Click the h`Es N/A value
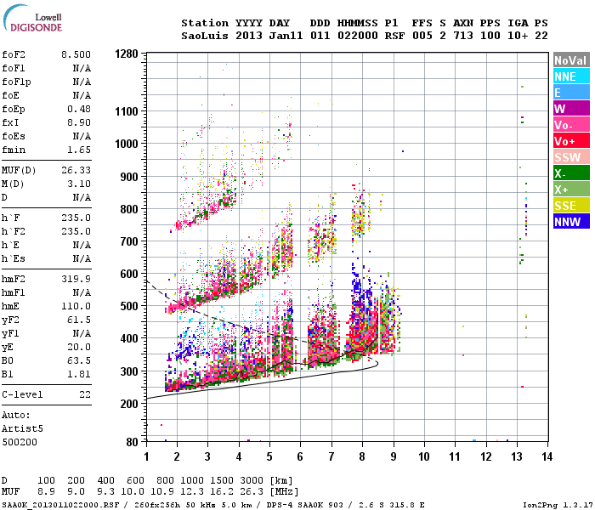 [82, 258]
